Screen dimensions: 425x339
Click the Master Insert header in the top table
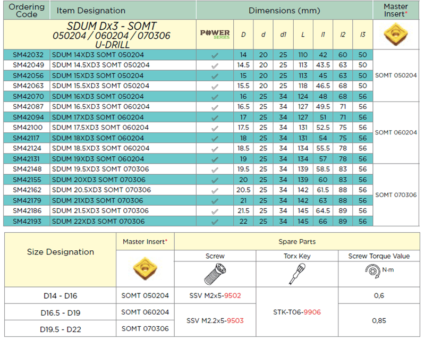pos(396,10)
